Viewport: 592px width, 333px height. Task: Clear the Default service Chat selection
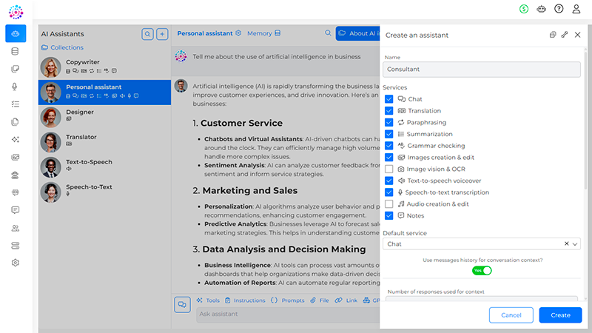(x=566, y=243)
